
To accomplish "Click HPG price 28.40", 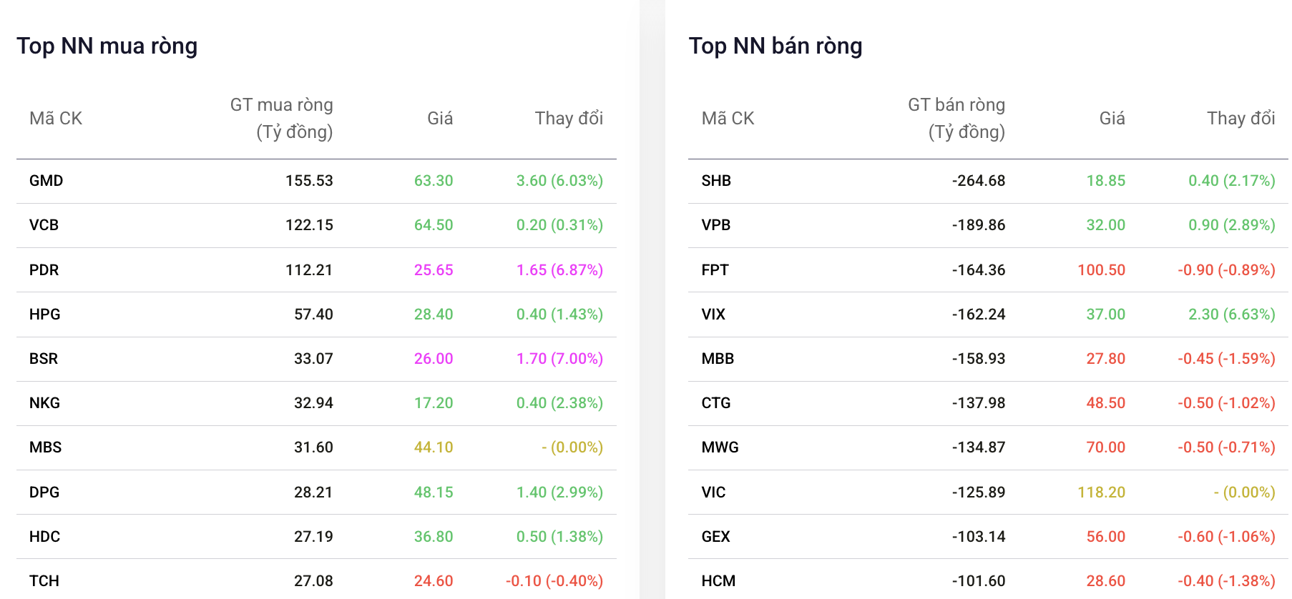I will [x=434, y=315].
